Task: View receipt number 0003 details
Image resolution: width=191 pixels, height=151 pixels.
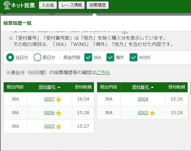Action: pyautogui.click(x=143, y=113)
